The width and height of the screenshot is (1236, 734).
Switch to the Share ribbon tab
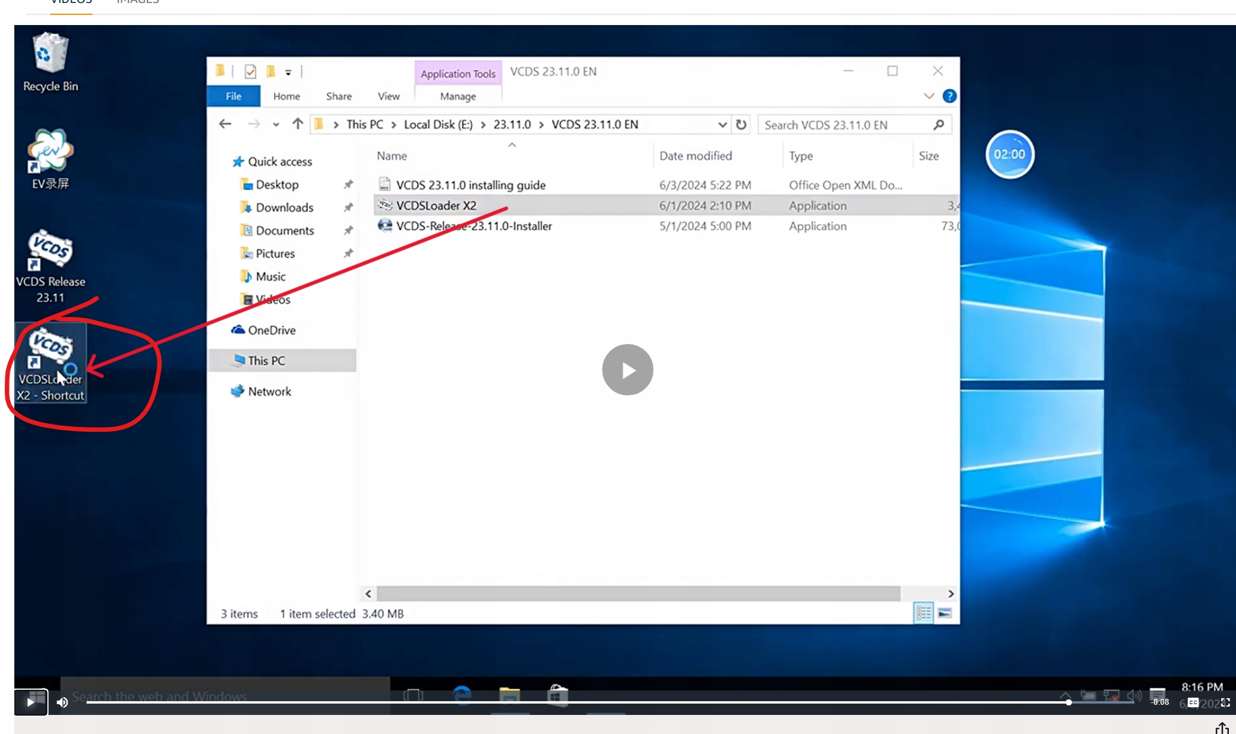(x=338, y=96)
